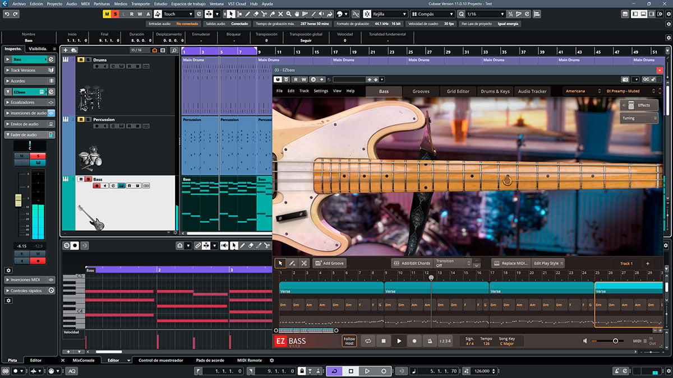Expand the Ecualizadores inspector section
Viewport: 673px width, 378px height.
coord(30,102)
